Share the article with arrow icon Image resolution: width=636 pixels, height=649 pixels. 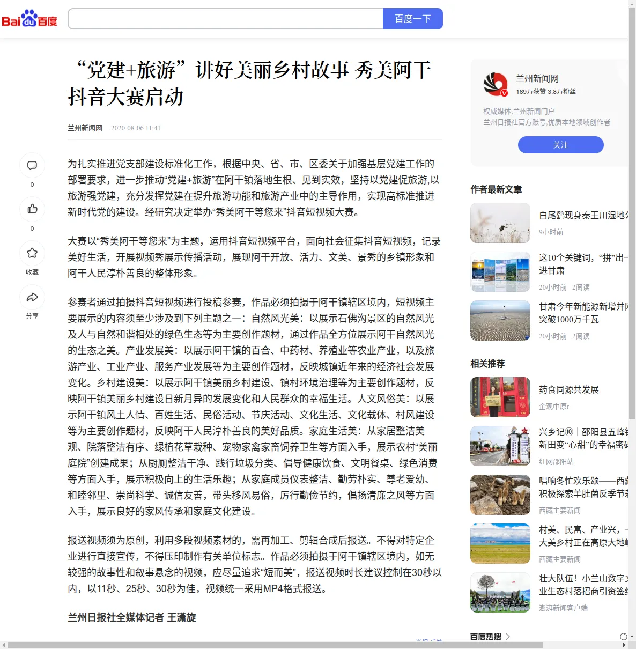tap(32, 297)
